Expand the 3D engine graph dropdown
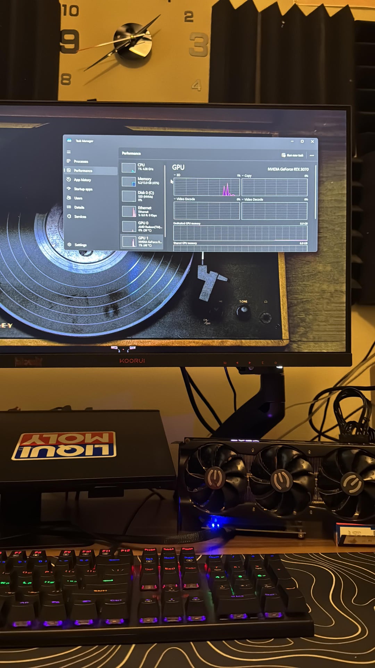 tap(175, 175)
